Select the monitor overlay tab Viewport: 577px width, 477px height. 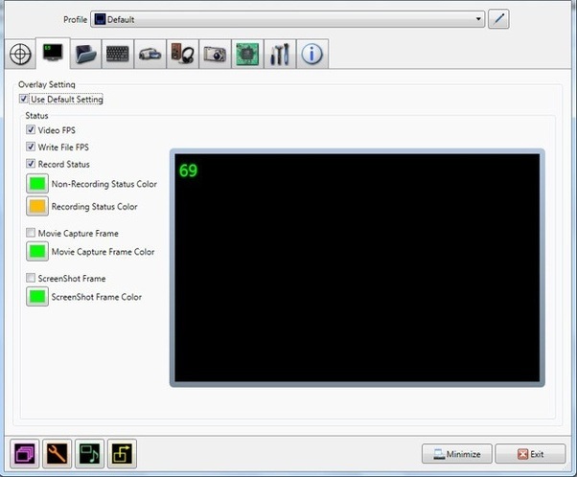pos(53,53)
